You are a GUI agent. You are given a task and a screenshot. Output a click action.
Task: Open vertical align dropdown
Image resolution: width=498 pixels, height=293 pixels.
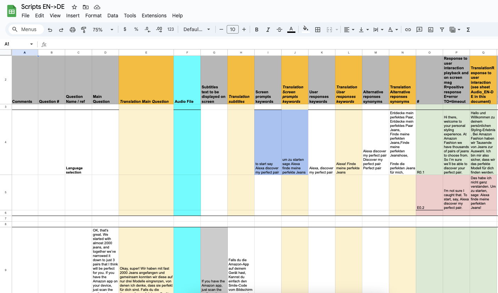(x=364, y=30)
